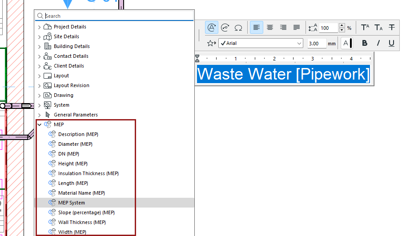Viewport: 402px width, 236px height.
Task: Open the Insert Symbol (omega) icon
Action: [x=238, y=28]
